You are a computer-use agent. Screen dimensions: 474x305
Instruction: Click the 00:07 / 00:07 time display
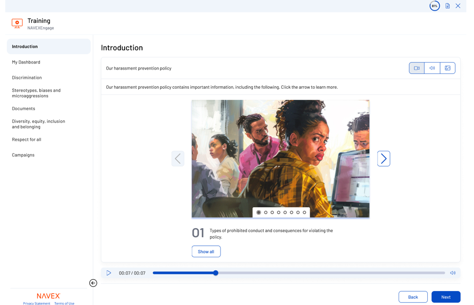132,273
